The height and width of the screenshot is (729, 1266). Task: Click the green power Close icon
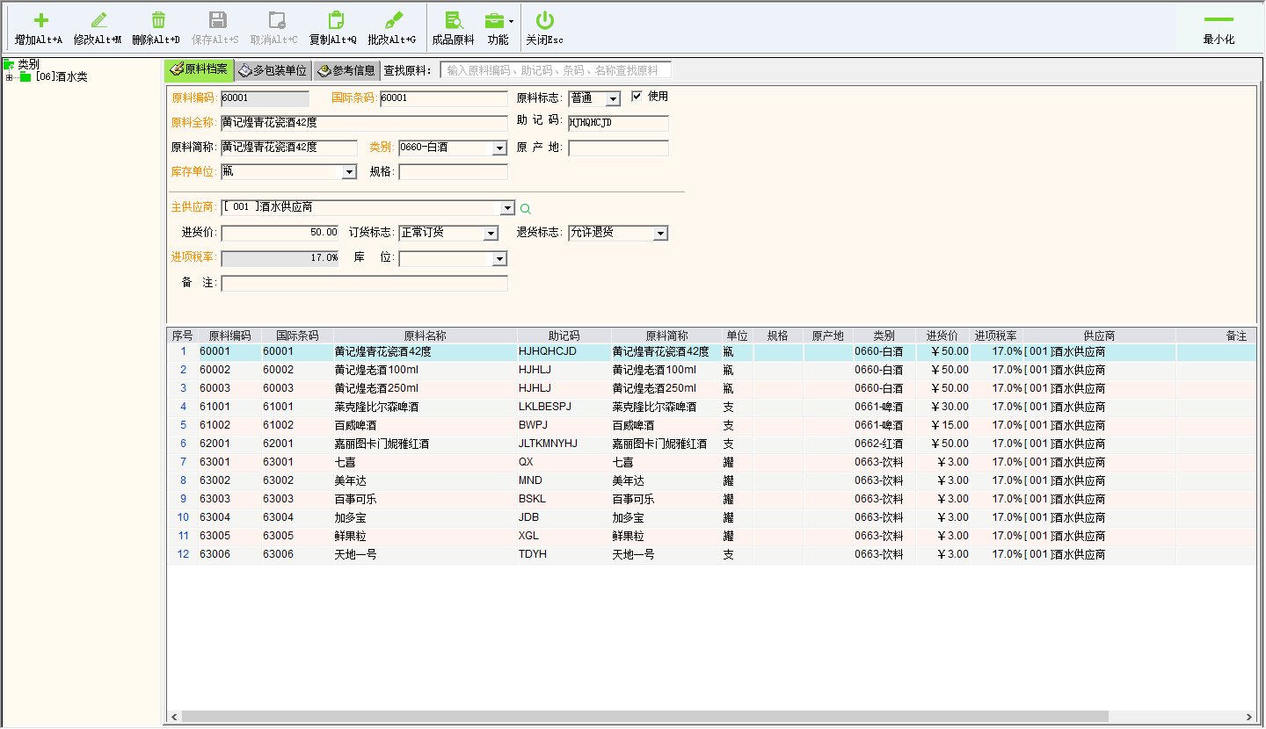pos(545,20)
